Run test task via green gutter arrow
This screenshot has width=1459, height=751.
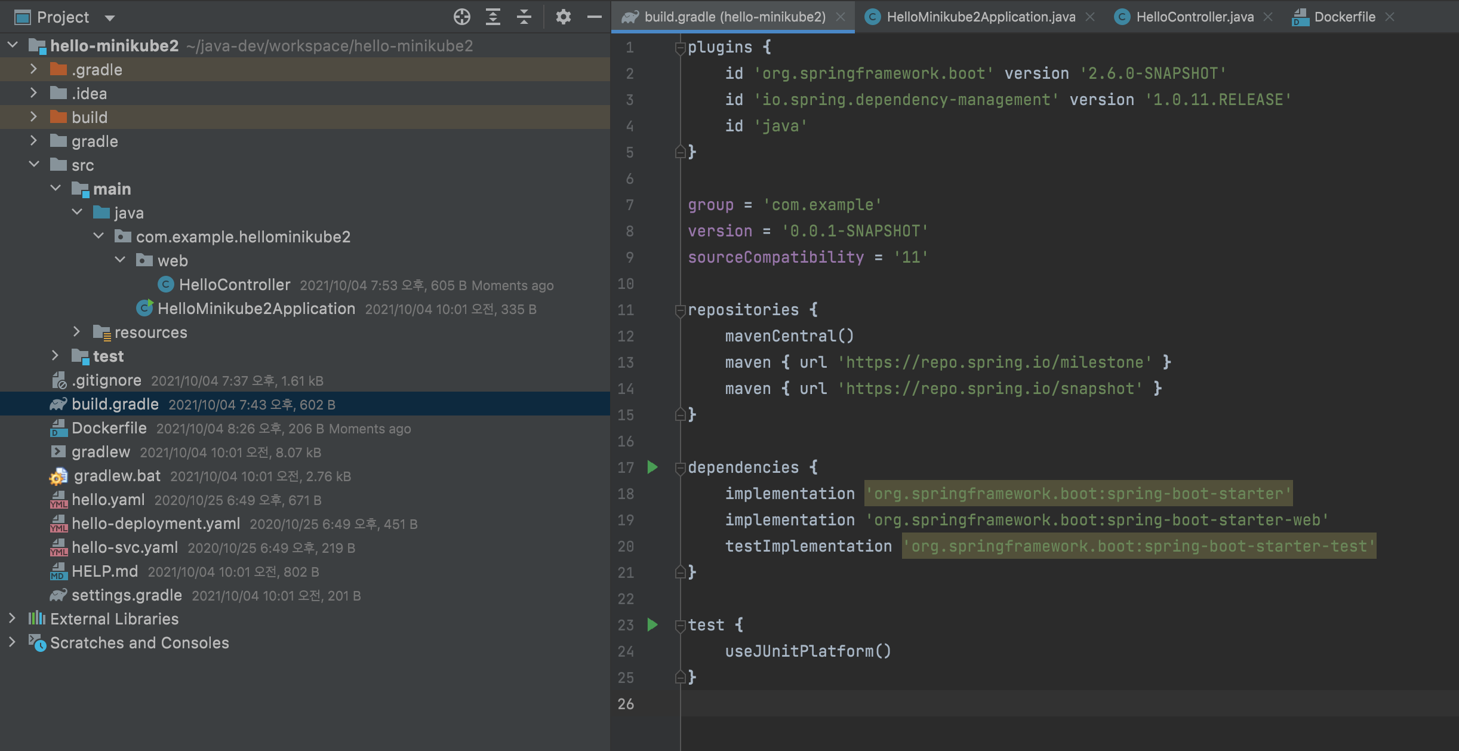coord(652,625)
